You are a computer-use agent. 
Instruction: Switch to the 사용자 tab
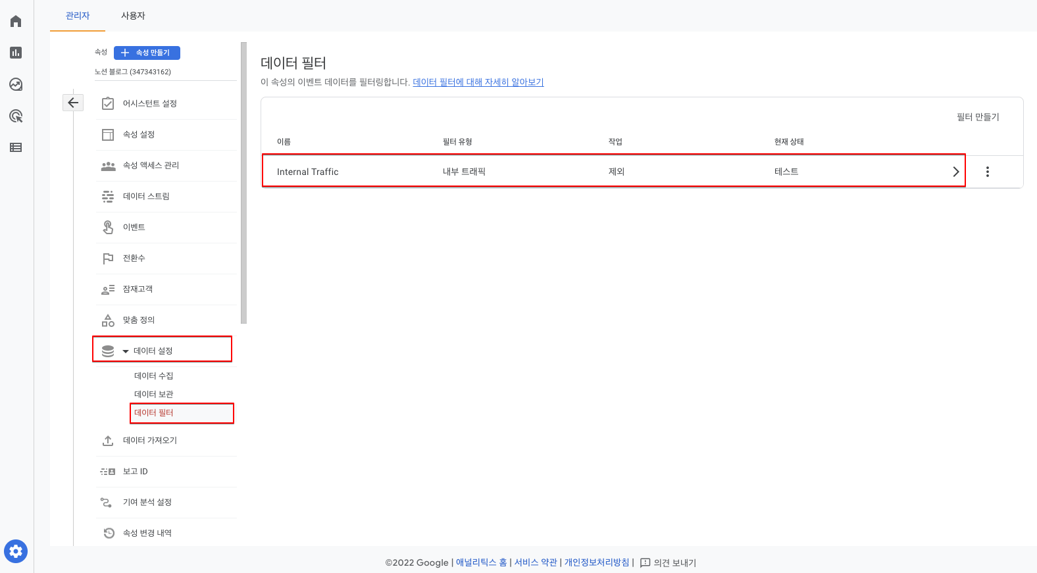(x=133, y=16)
